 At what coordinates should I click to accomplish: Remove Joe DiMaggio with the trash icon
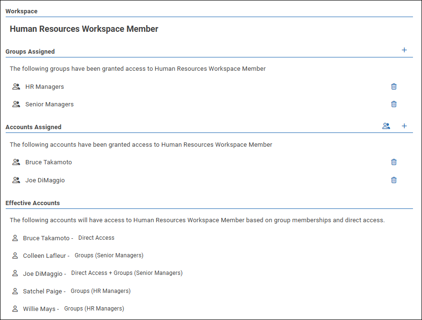(394, 180)
